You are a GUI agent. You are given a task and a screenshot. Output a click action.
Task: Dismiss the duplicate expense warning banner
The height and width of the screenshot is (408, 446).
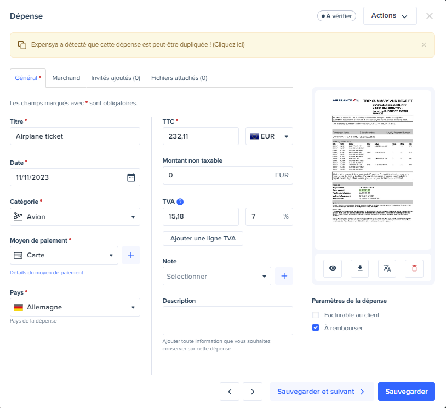click(424, 45)
